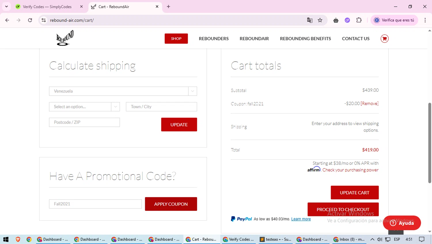Open network settings icon in tray
432x244 pixels.
(388, 239)
